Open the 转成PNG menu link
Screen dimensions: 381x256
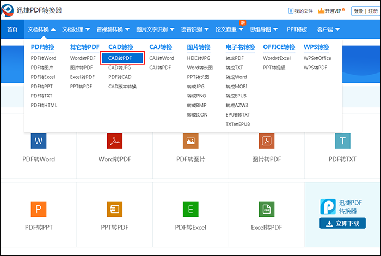196,96
